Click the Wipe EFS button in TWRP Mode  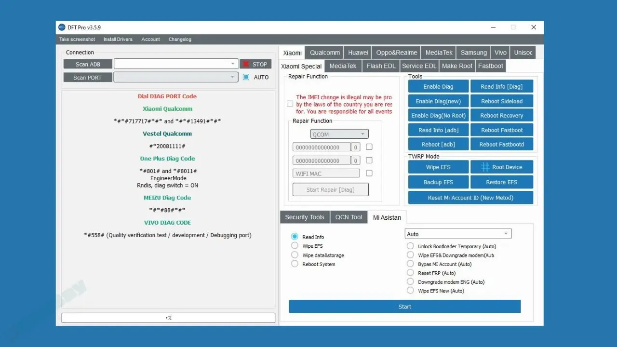[438, 167]
